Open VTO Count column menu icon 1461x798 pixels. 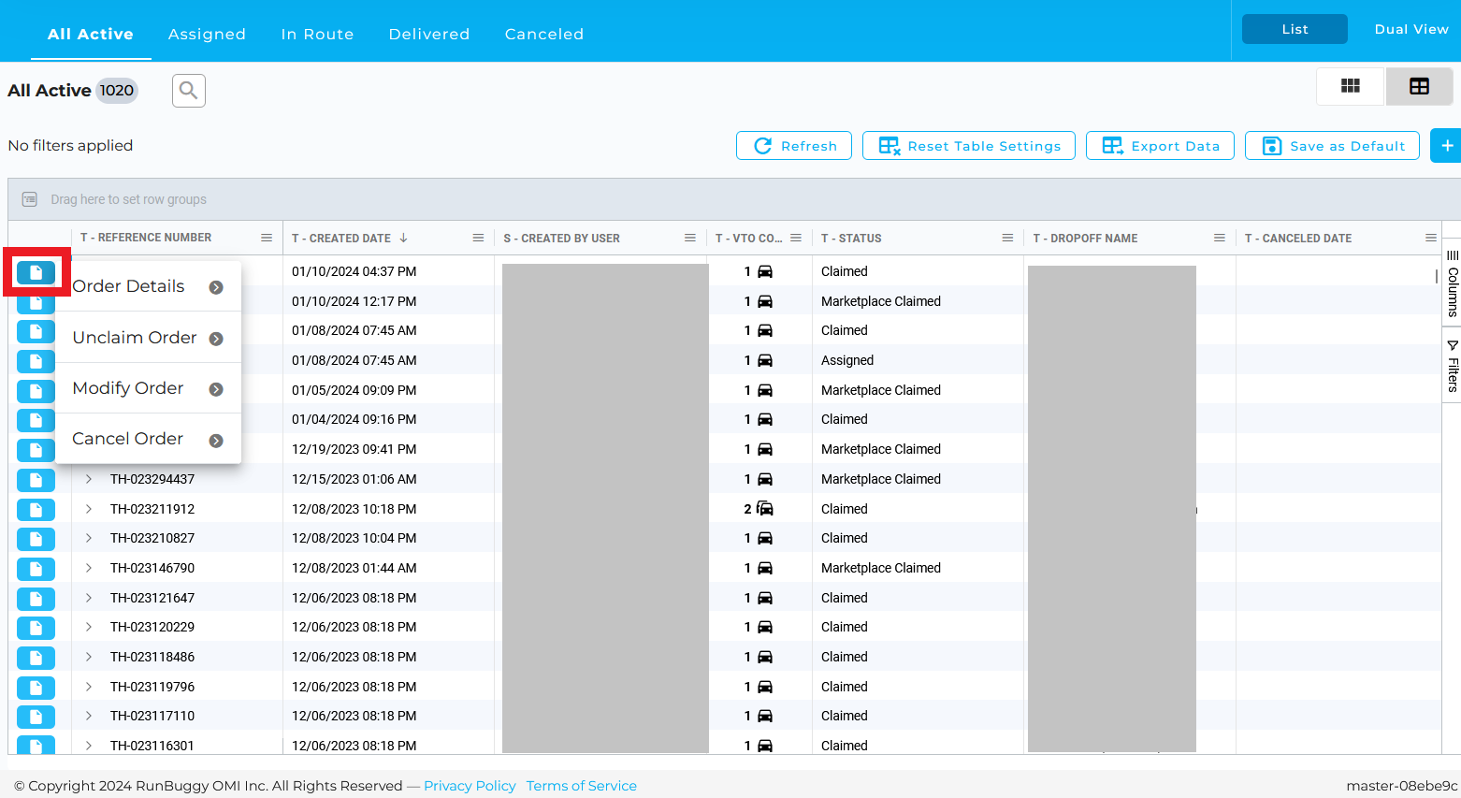pyautogui.click(x=796, y=238)
